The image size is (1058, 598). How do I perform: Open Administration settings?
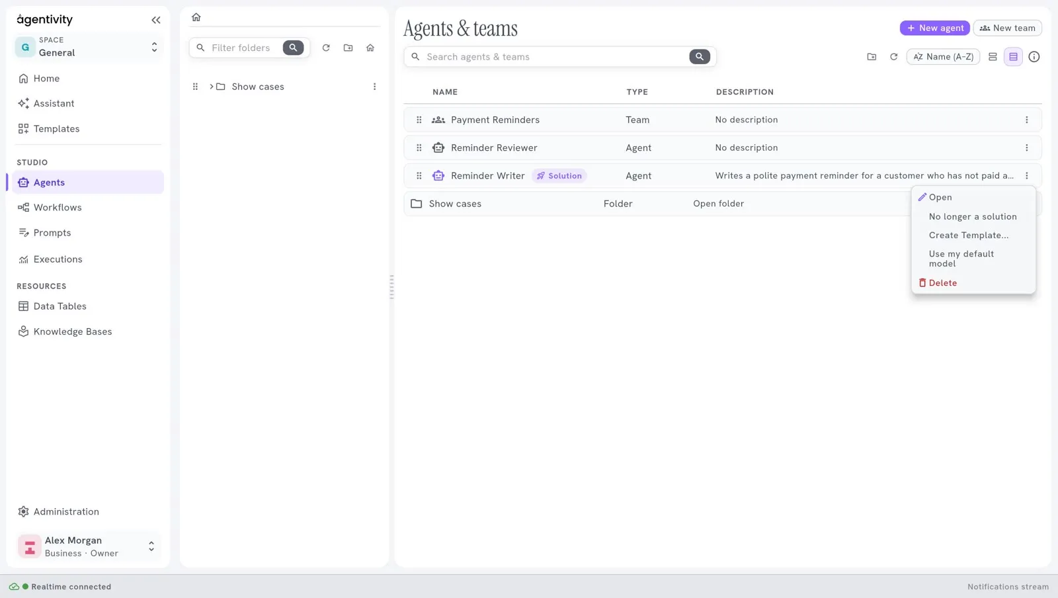tap(88, 511)
